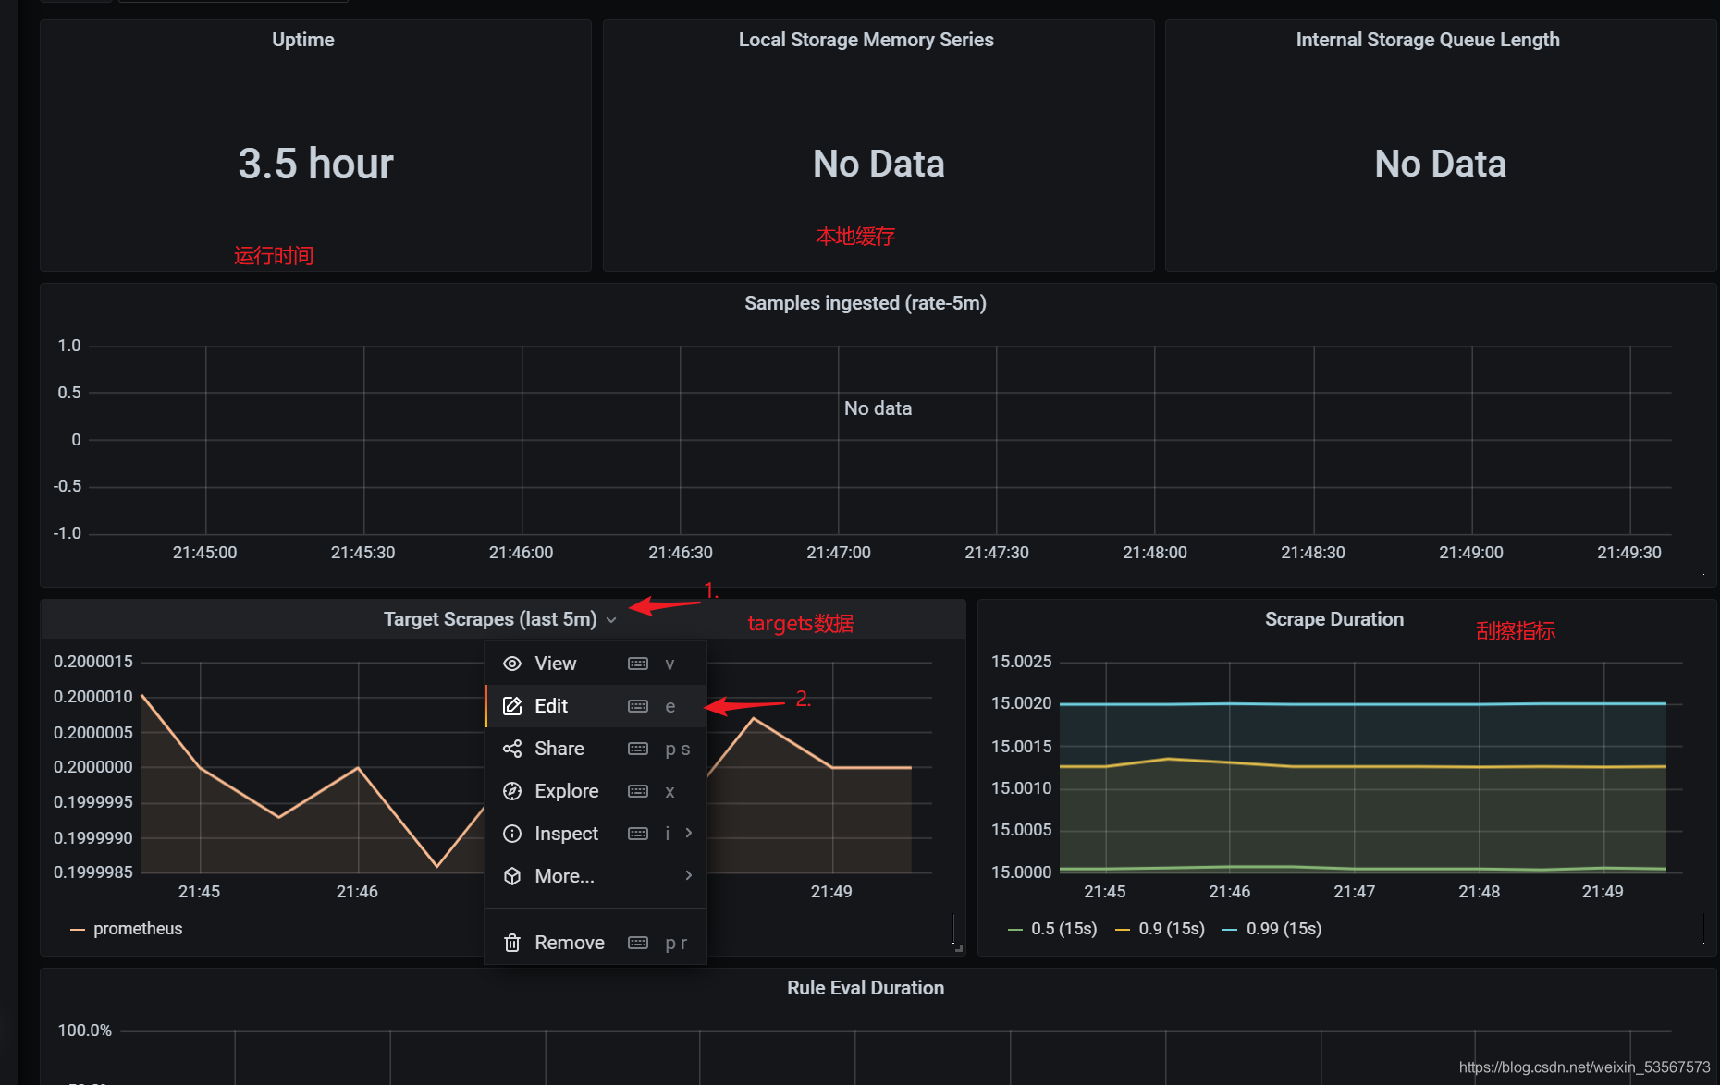Image resolution: width=1720 pixels, height=1085 pixels.
Task: Click the cube icon beside More...
Action: (x=511, y=876)
